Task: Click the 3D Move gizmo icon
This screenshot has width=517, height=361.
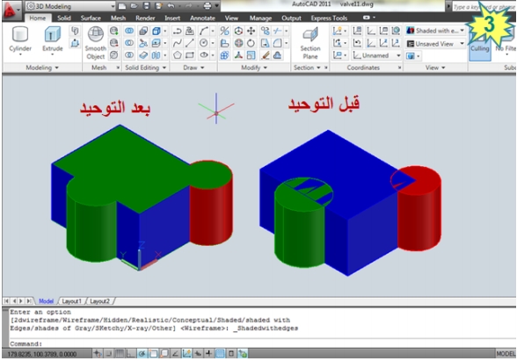Action: (x=238, y=31)
